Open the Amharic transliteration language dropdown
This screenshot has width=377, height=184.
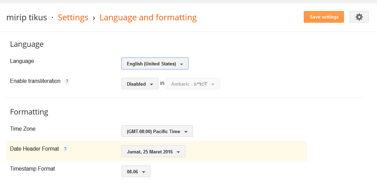tap(193, 84)
